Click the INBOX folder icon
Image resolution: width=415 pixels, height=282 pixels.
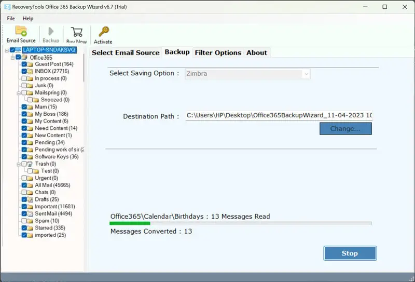pos(30,71)
